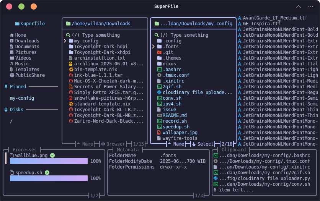
Task: Click the chevron cursor beside my-config folder
Action: 65,41
